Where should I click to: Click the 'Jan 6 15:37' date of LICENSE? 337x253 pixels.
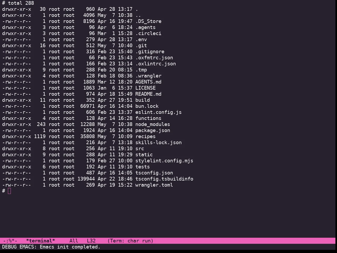(115, 88)
